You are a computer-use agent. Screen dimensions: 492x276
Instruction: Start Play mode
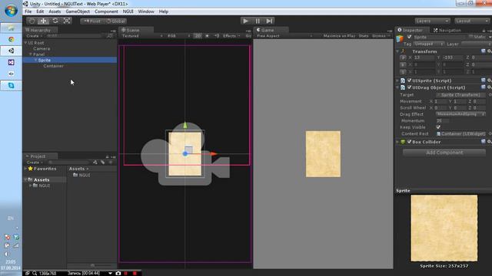coord(246,21)
